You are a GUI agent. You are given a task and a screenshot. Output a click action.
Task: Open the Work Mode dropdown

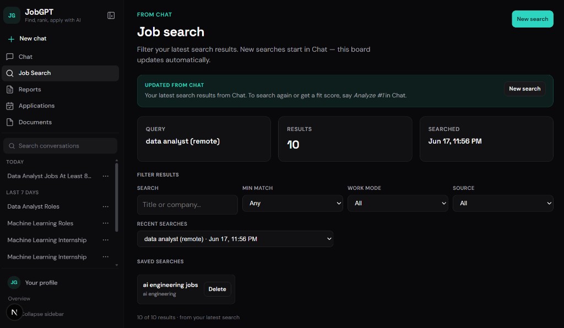pos(398,203)
